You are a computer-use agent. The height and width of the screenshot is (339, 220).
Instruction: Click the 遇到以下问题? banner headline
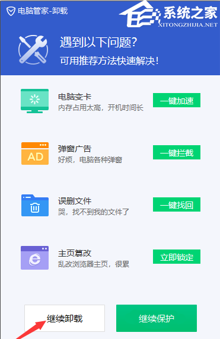pos(98,42)
